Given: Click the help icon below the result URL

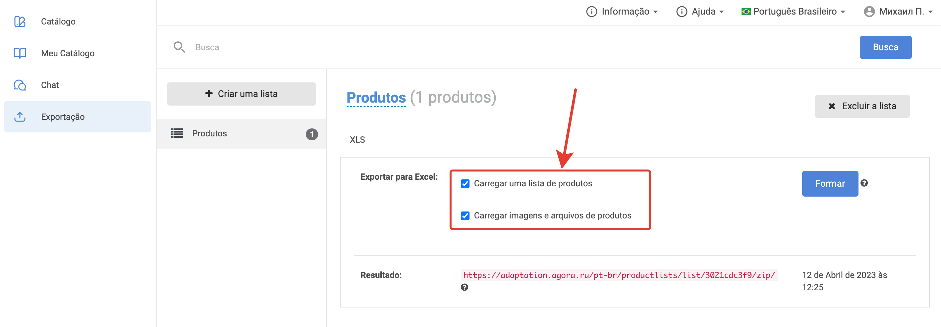Looking at the screenshot, I should (464, 287).
